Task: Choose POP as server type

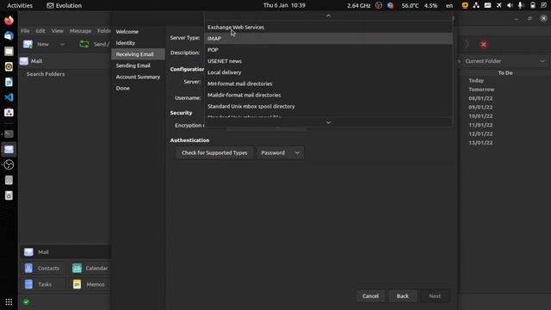Action: click(x=328, y=50)
